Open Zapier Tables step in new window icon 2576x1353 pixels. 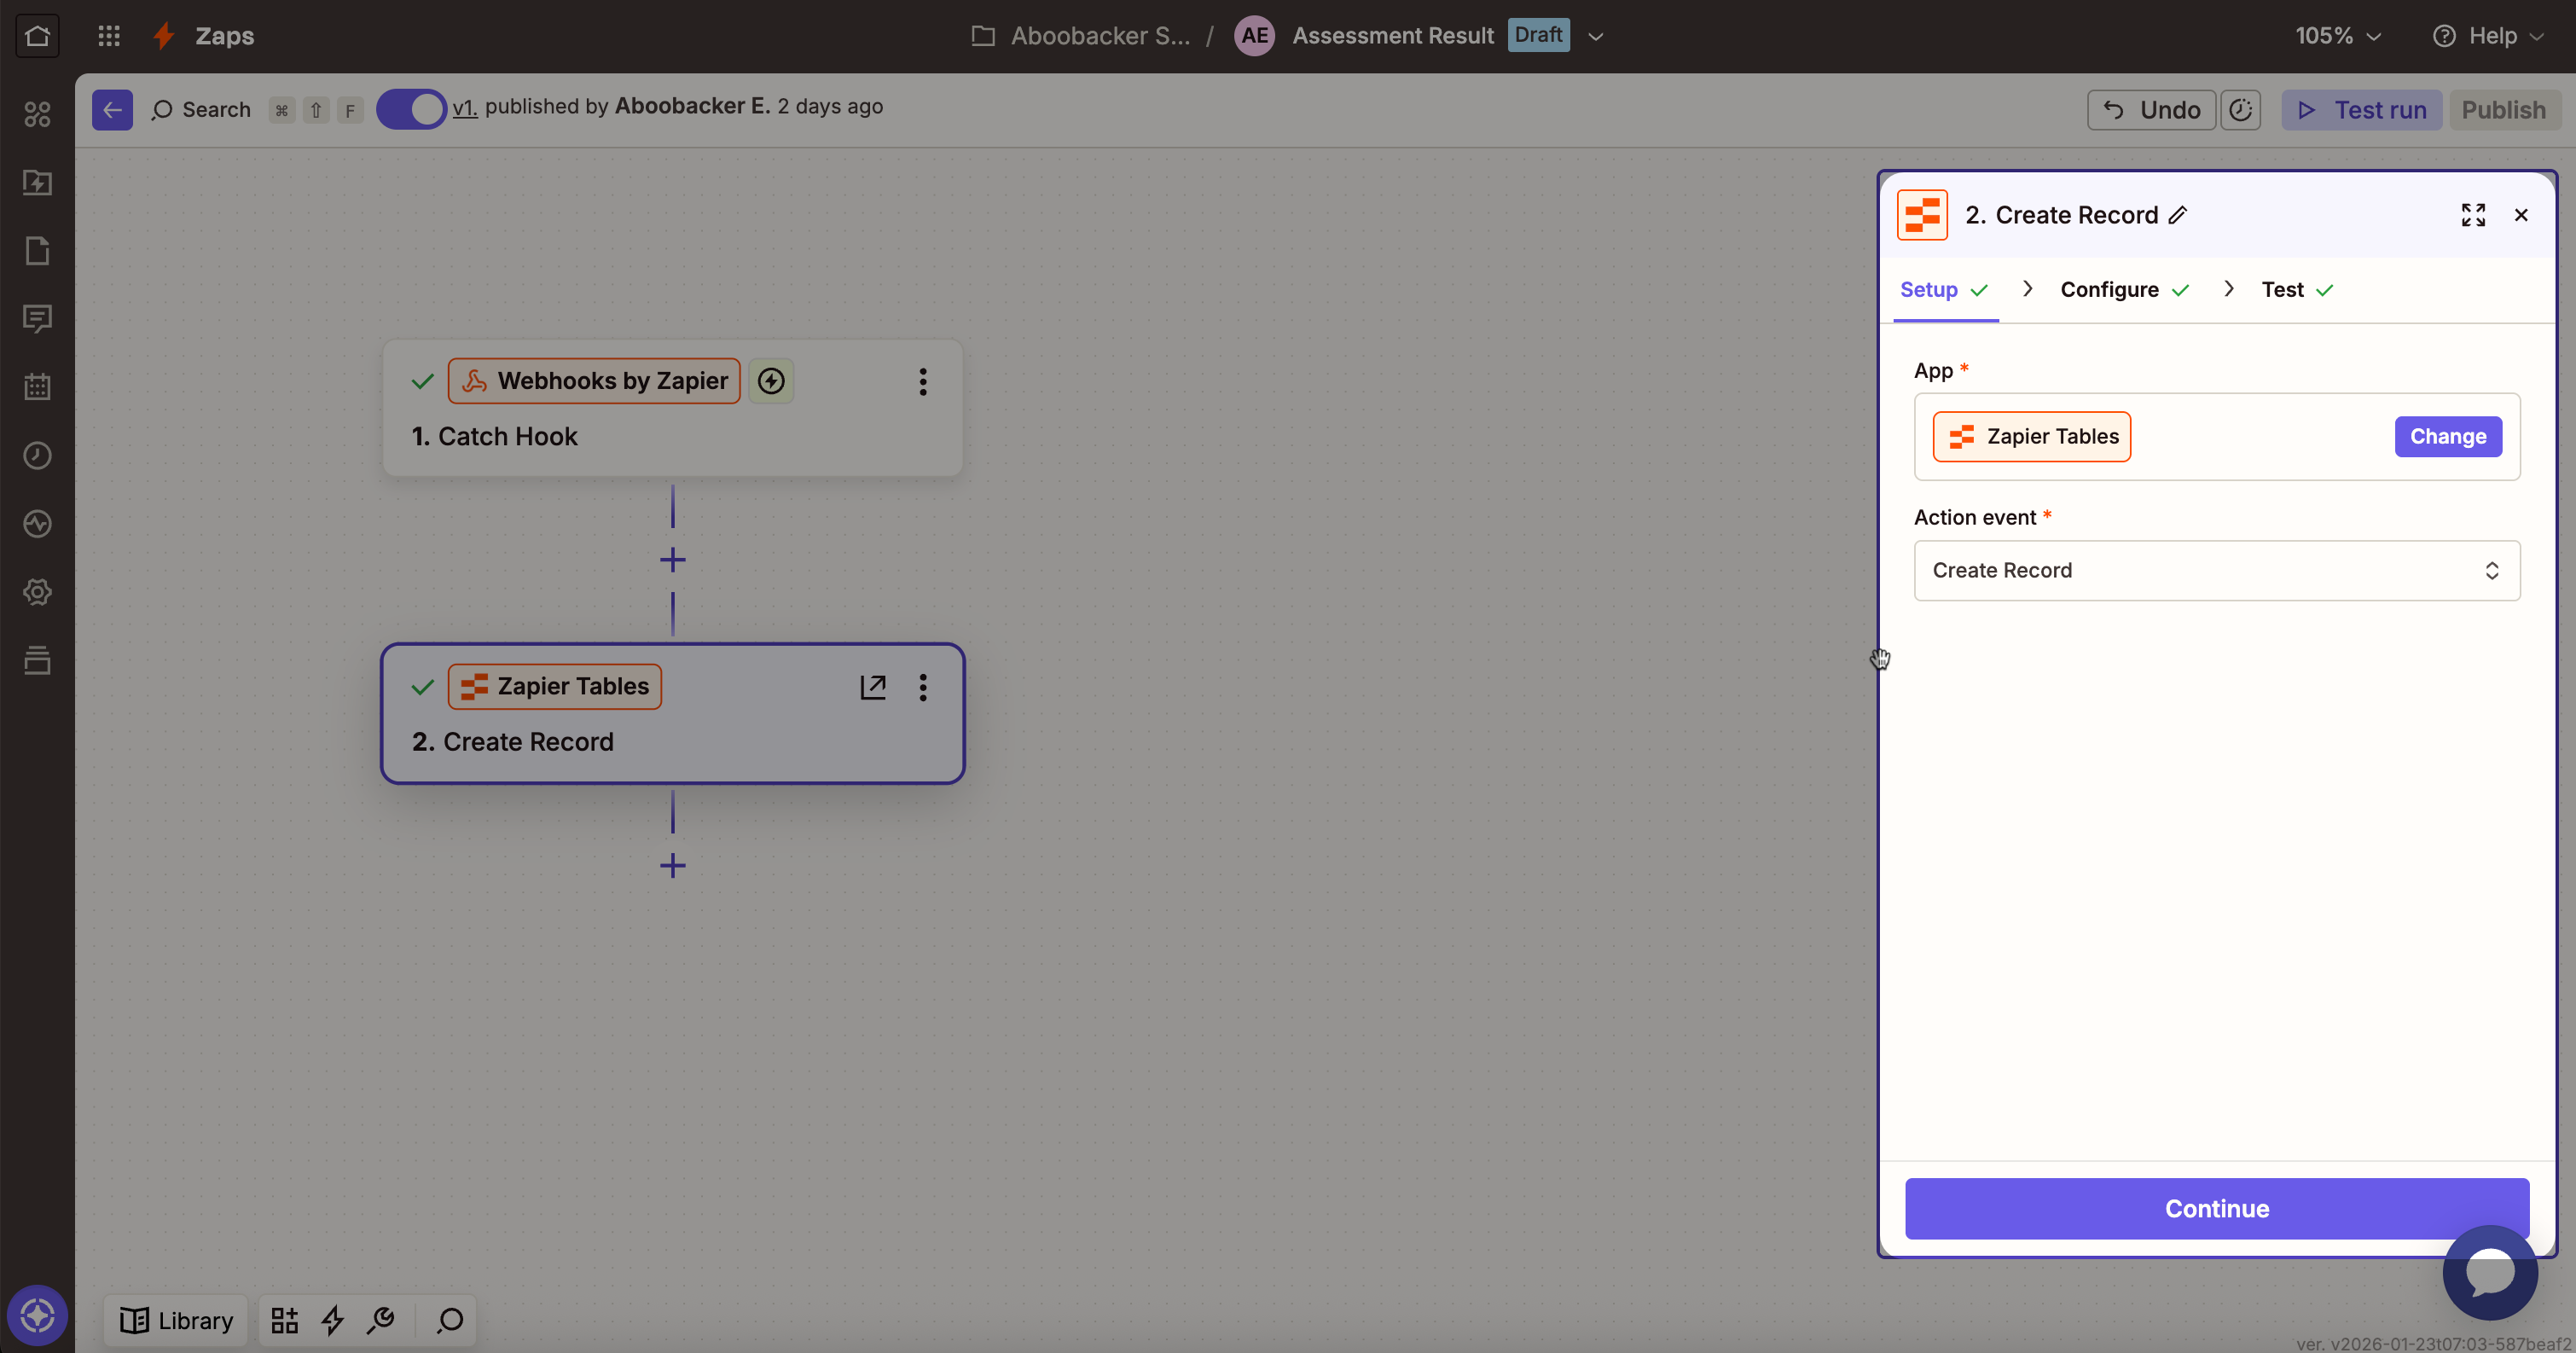click(x=872, y=687)
